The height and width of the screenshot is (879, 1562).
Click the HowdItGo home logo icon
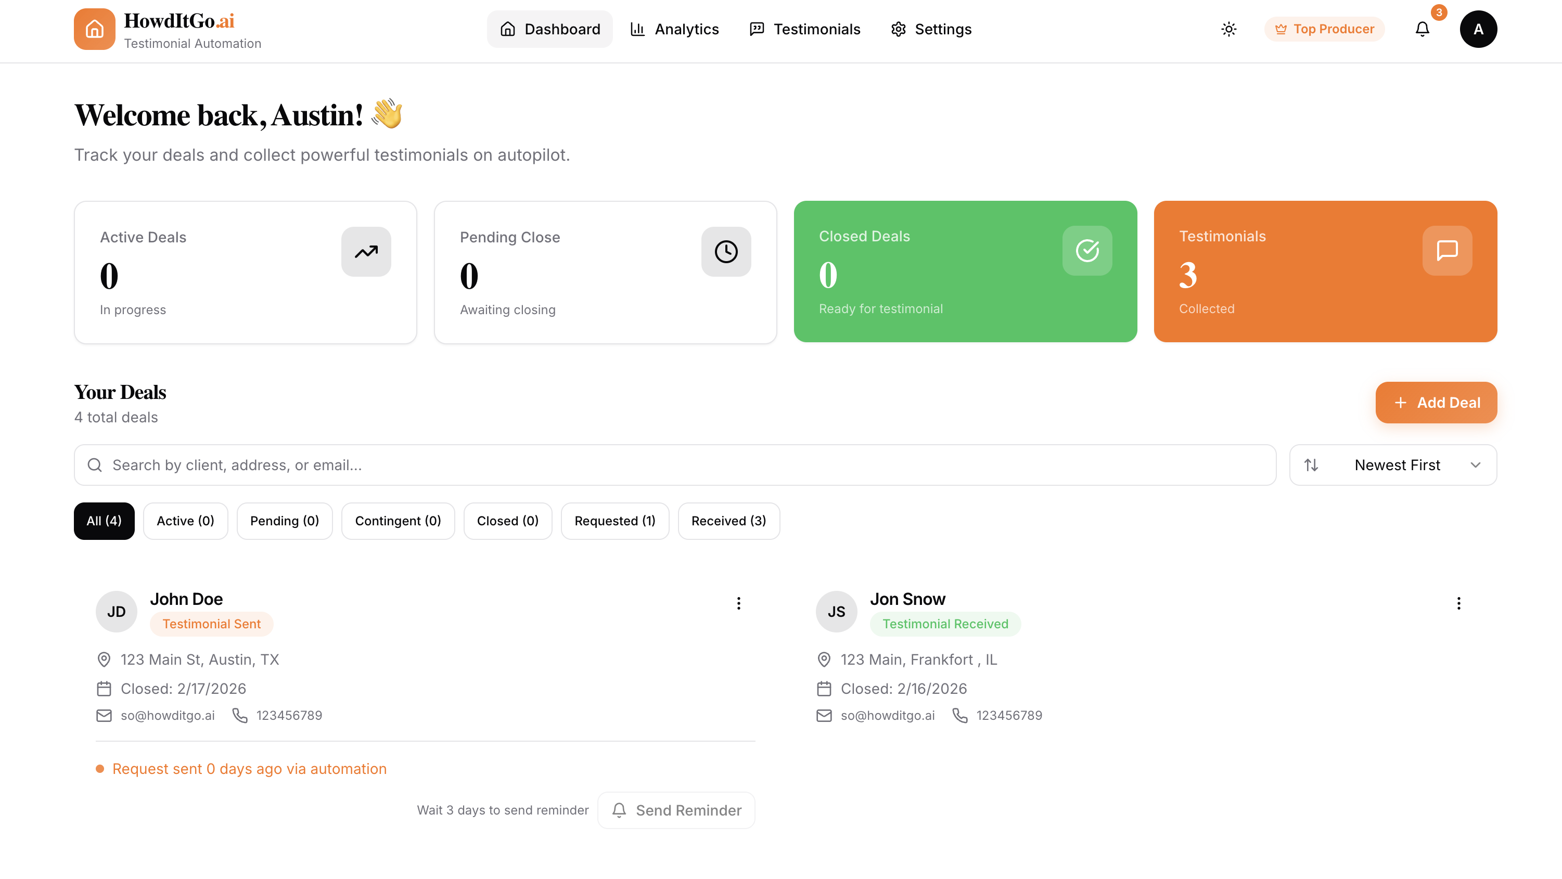[x=94, y=29]
